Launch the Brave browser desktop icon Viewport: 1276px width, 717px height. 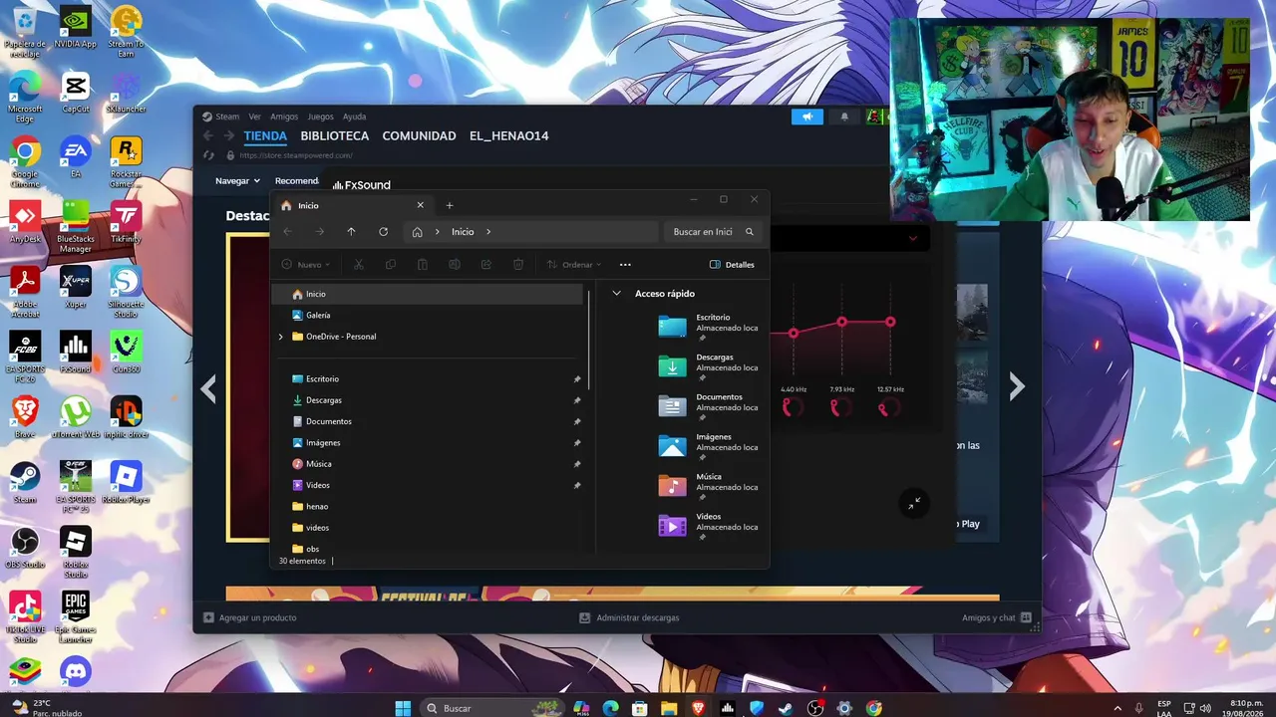coord(25,417)
